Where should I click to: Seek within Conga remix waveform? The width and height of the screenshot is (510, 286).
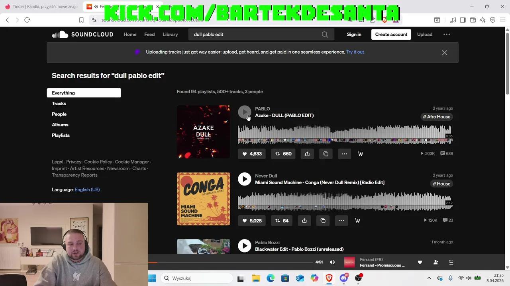click(x=345, y=201)
